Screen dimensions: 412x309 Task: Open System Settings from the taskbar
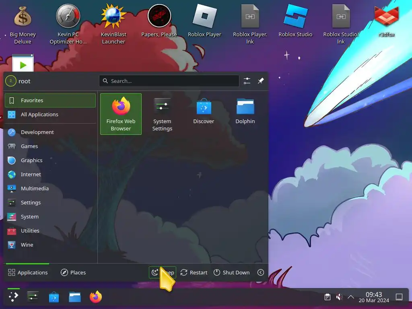click(x=33, y=297)
